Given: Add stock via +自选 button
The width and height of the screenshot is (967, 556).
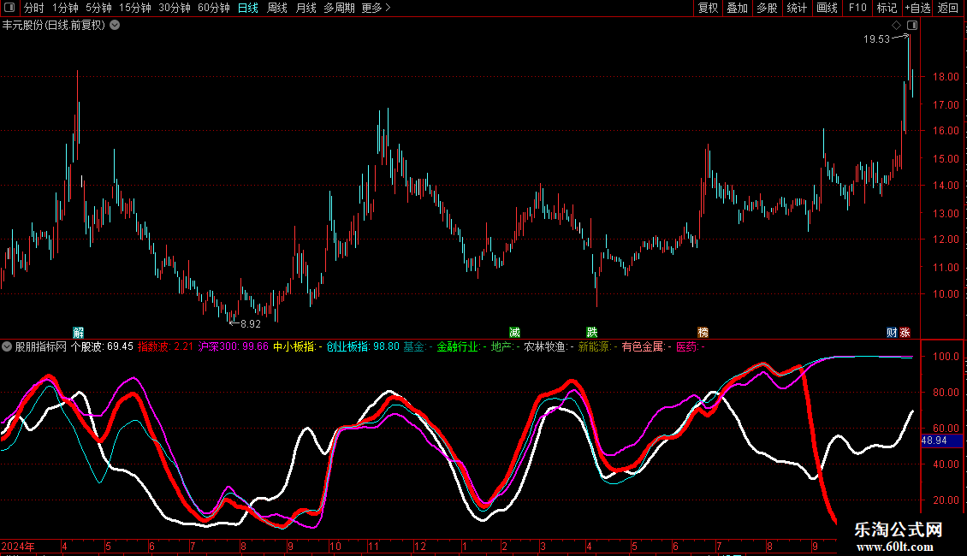Looking at the screenshot, I should [917, 8].
